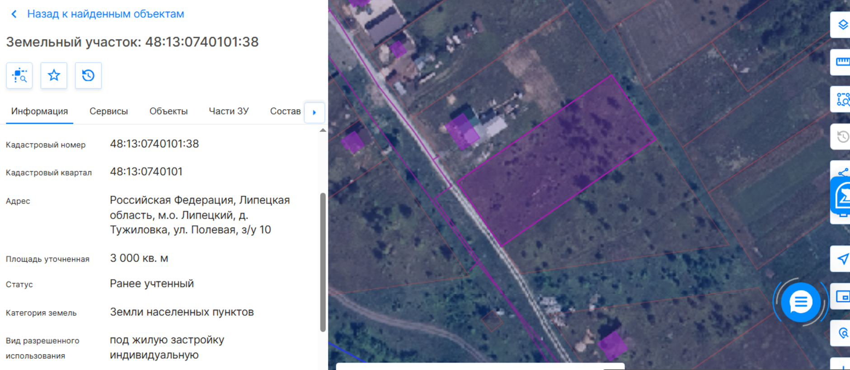The image size is (850, 370).
Task: Activate the area search selection tool
Action: [x=842, y=99]
